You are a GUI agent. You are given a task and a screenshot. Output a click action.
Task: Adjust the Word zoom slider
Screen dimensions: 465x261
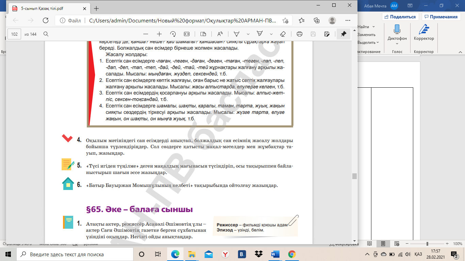point(427,244)
